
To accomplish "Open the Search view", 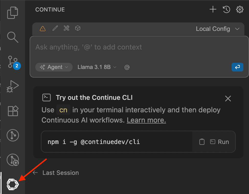I will click(x=13, y=37).
